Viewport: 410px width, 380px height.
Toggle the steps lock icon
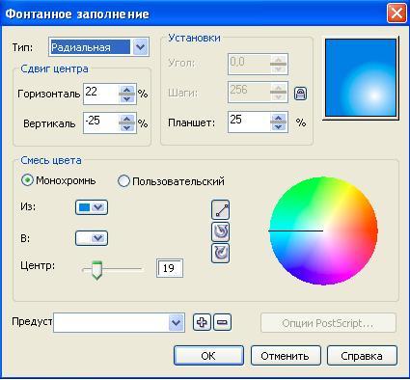(300, 94)
